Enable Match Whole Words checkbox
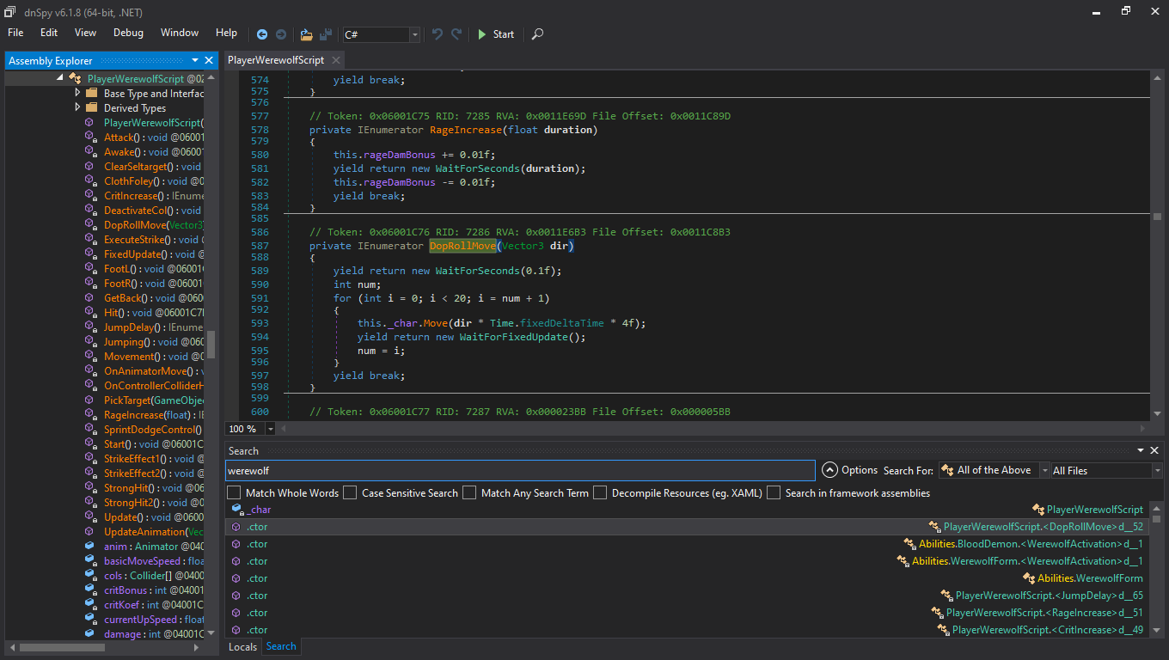This screenshot has height=660, width=1169. pyautogui.click(x=234, y=493)
